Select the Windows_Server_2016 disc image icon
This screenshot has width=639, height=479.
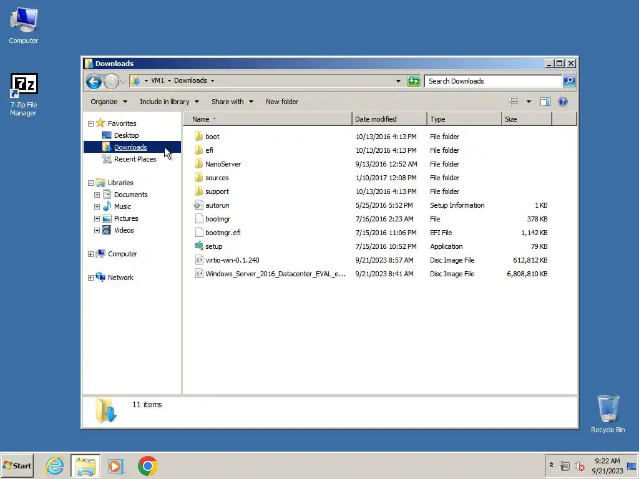198,274
